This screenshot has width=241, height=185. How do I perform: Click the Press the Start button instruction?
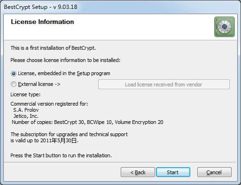coord(61,155)
